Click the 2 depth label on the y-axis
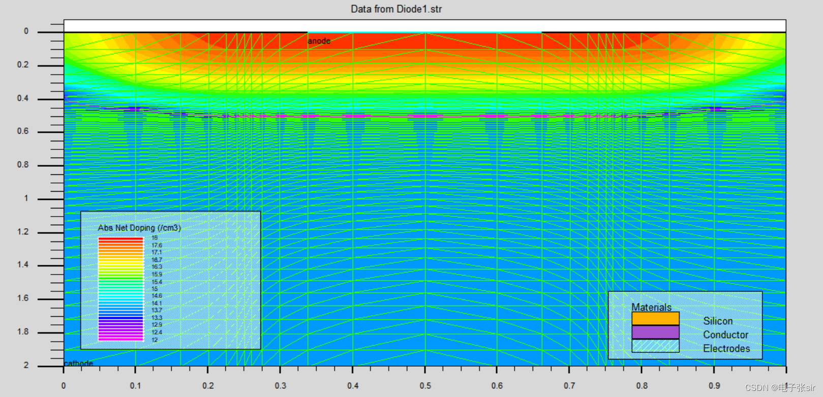Viewport: 823px width, 397px height. (26, 365)
